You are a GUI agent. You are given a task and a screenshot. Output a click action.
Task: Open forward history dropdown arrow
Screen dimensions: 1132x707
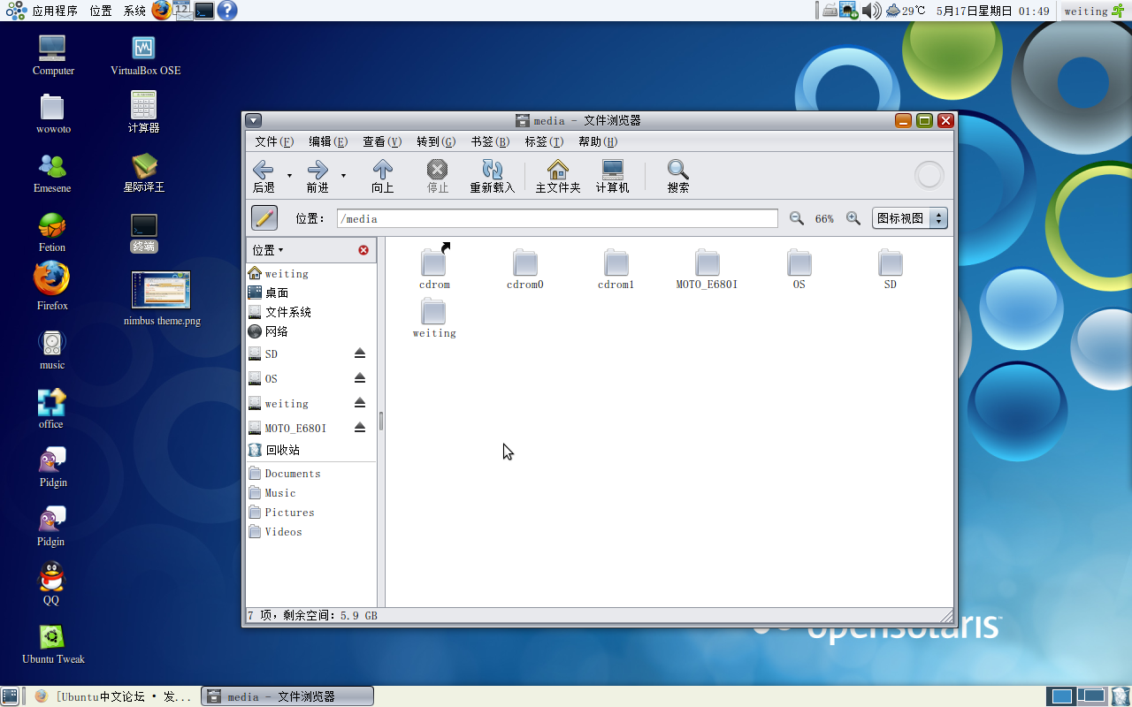343,176
